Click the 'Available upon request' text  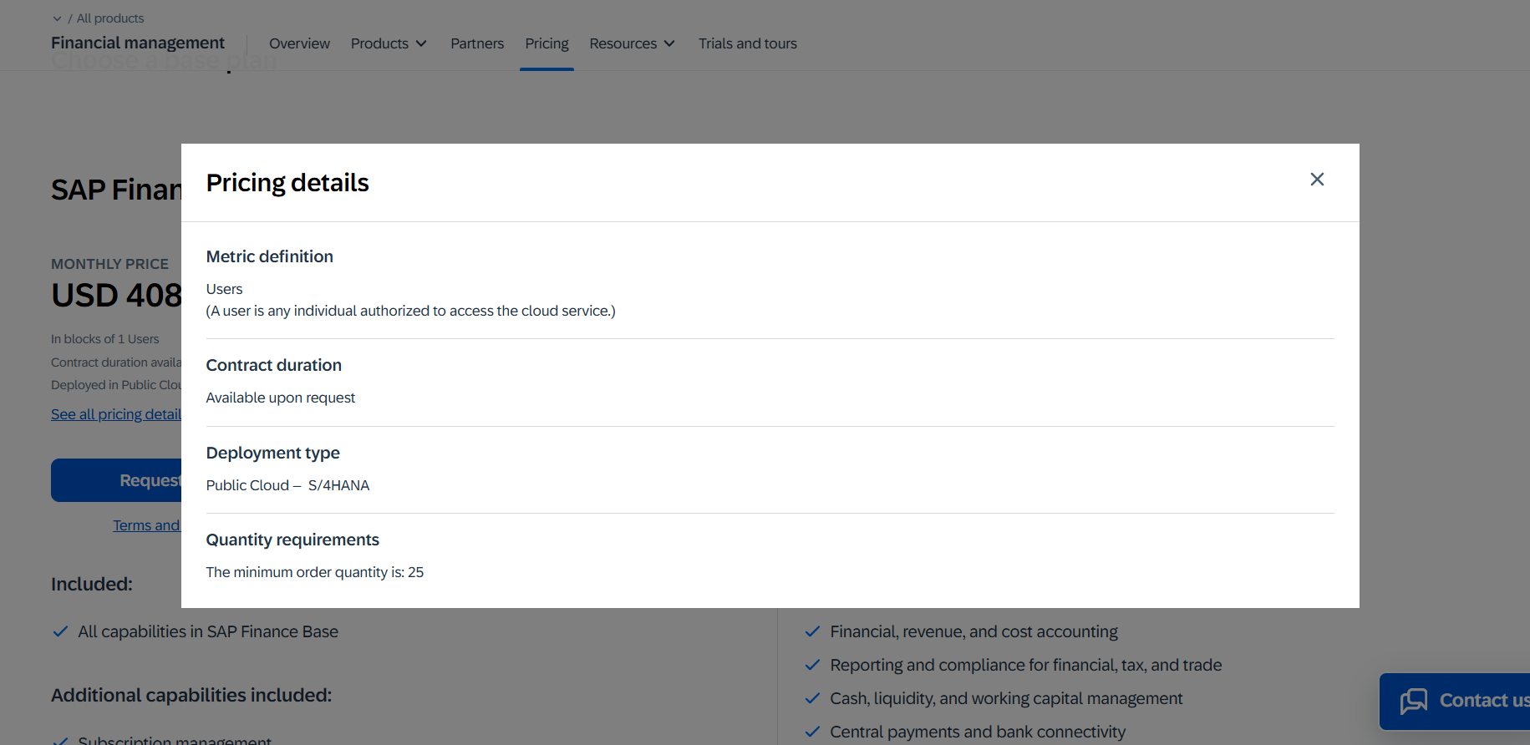tap(281, 398)
